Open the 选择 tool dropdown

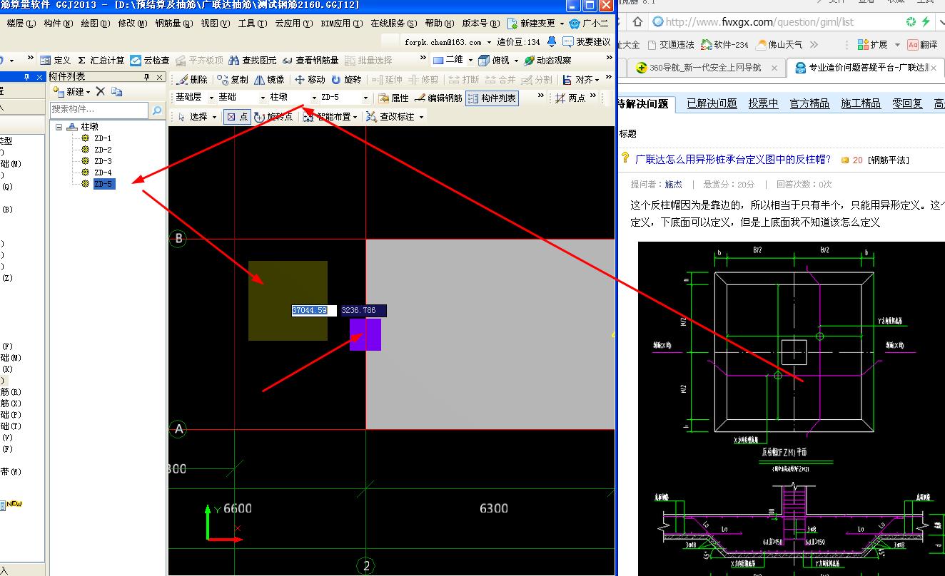click(x=214, y=117)
